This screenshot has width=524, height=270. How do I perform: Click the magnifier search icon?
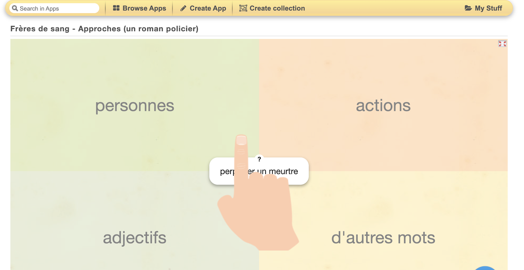tap(15, 8)
